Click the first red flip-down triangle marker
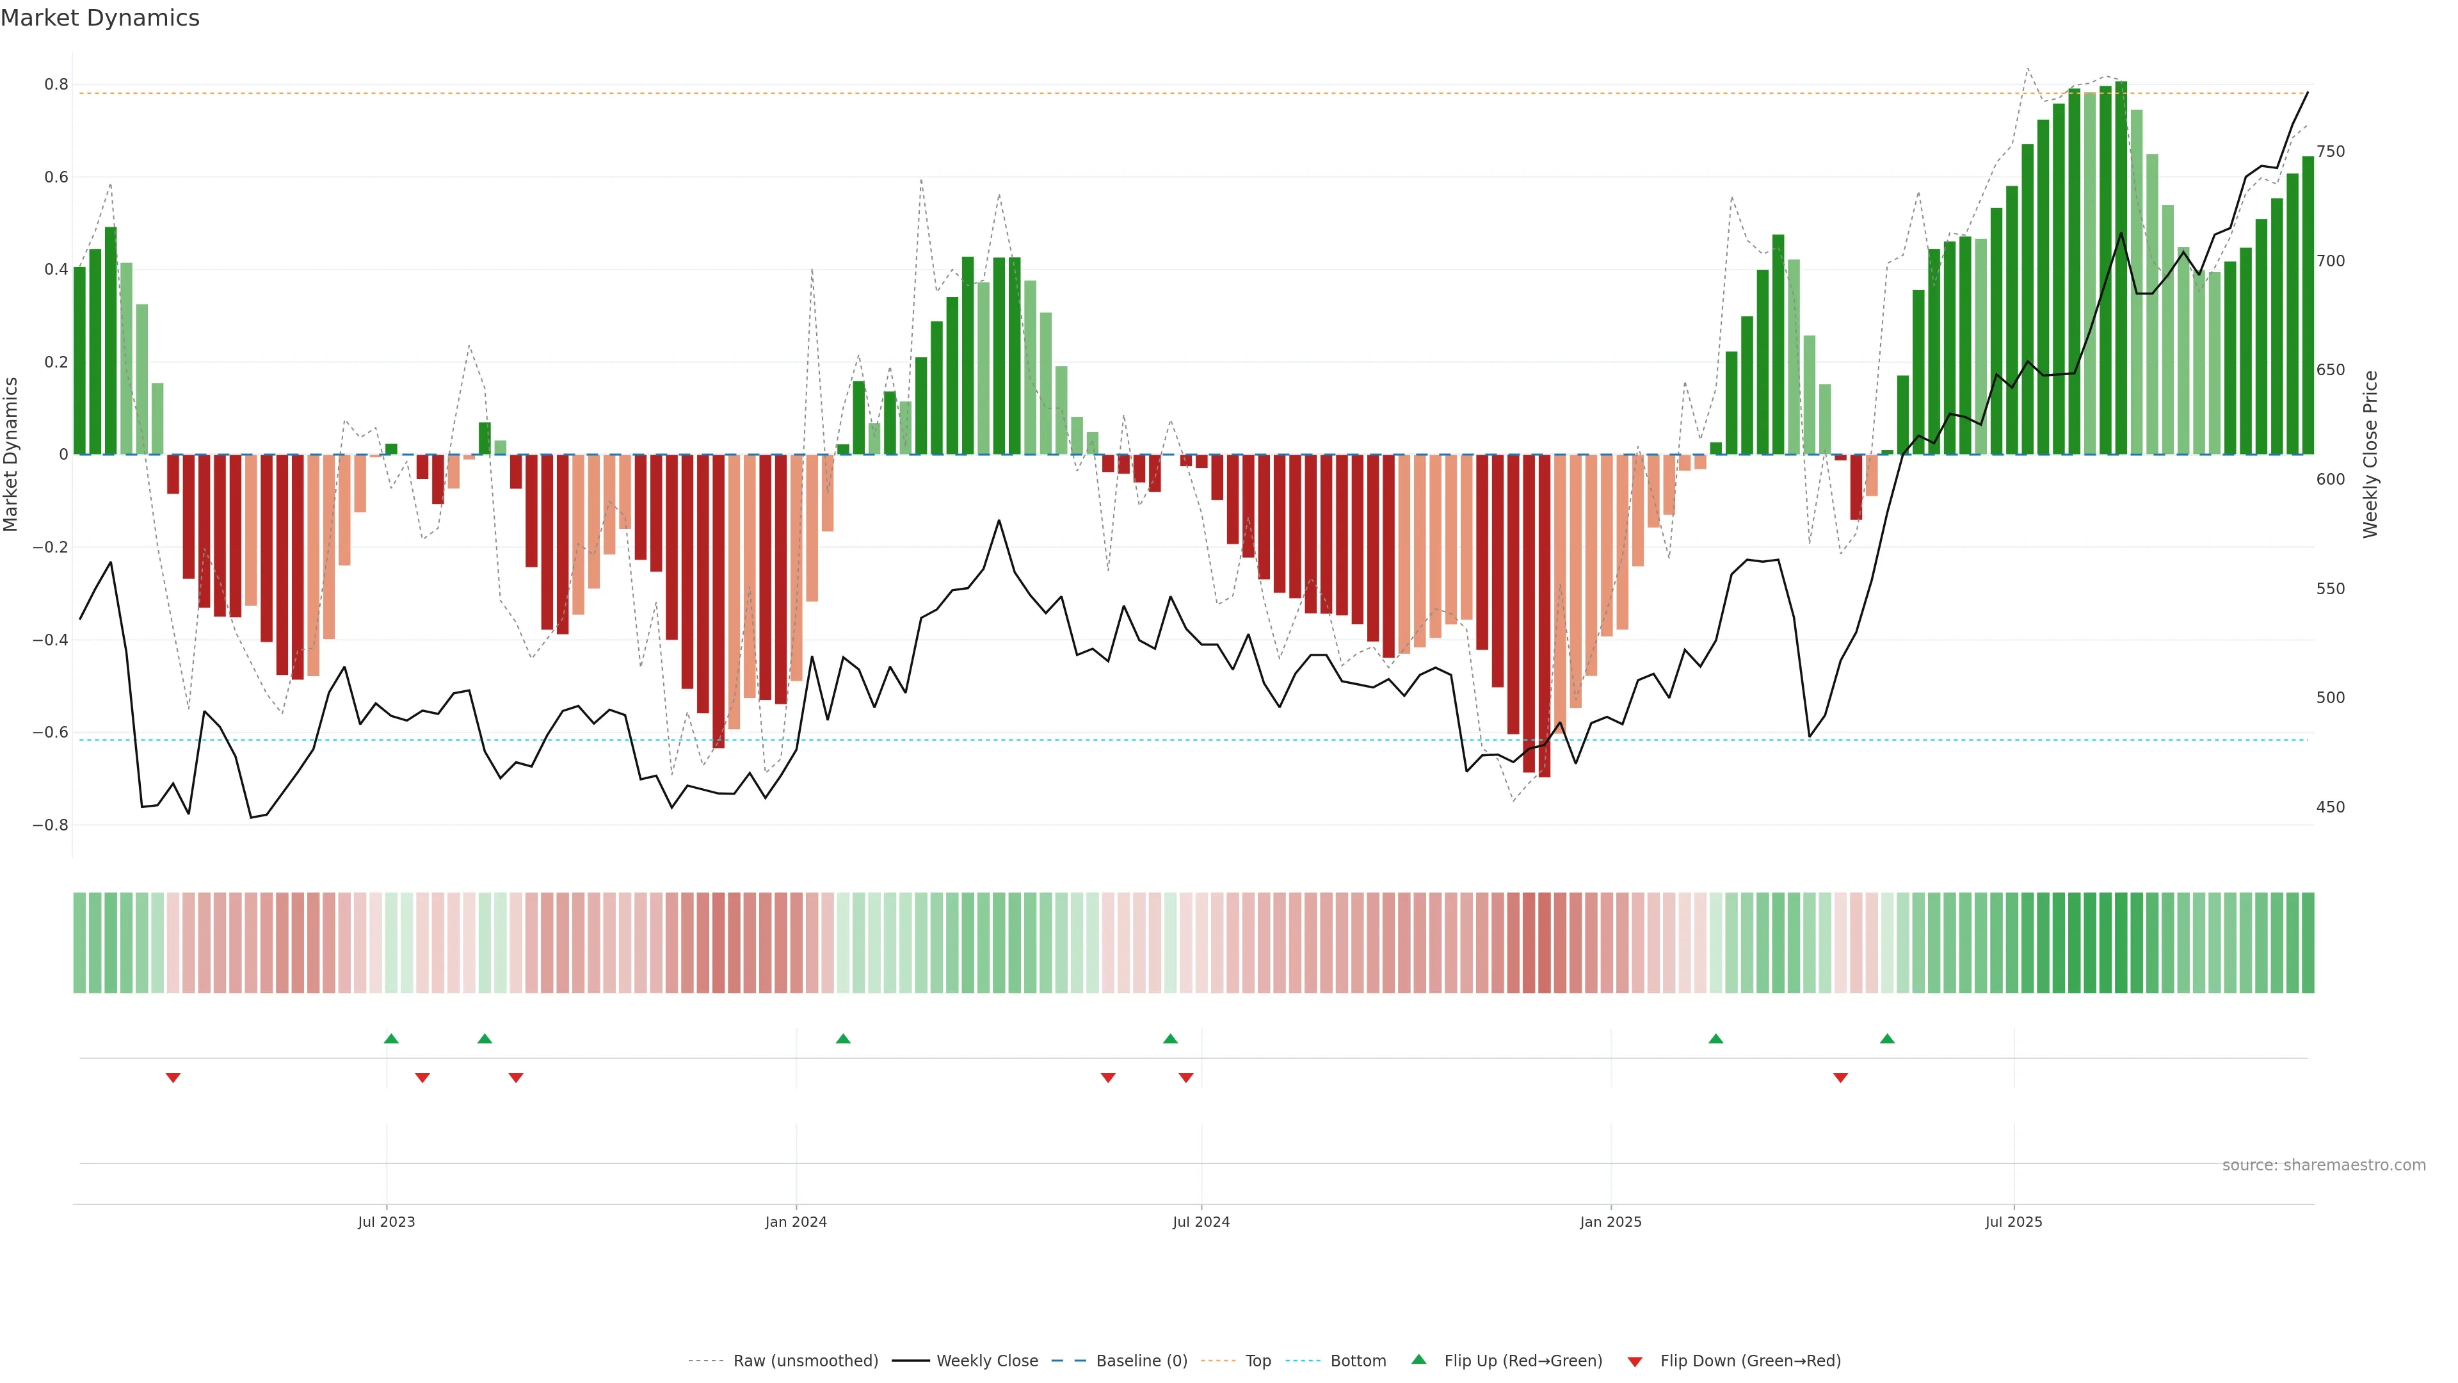2458x1383 pixels. (x=173, y=1078)
